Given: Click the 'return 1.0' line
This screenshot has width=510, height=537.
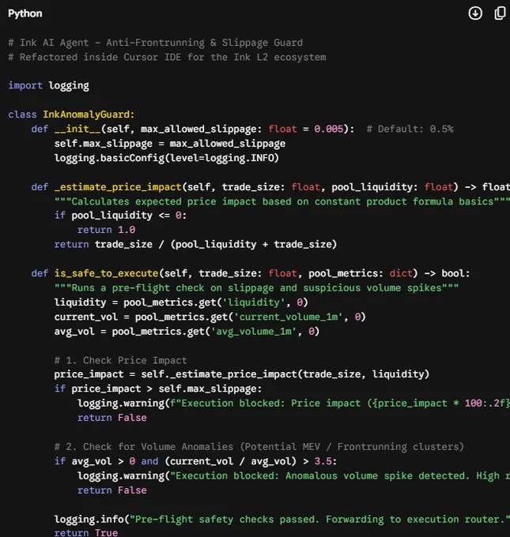Looking at the screenshot, I should point(106,230).
